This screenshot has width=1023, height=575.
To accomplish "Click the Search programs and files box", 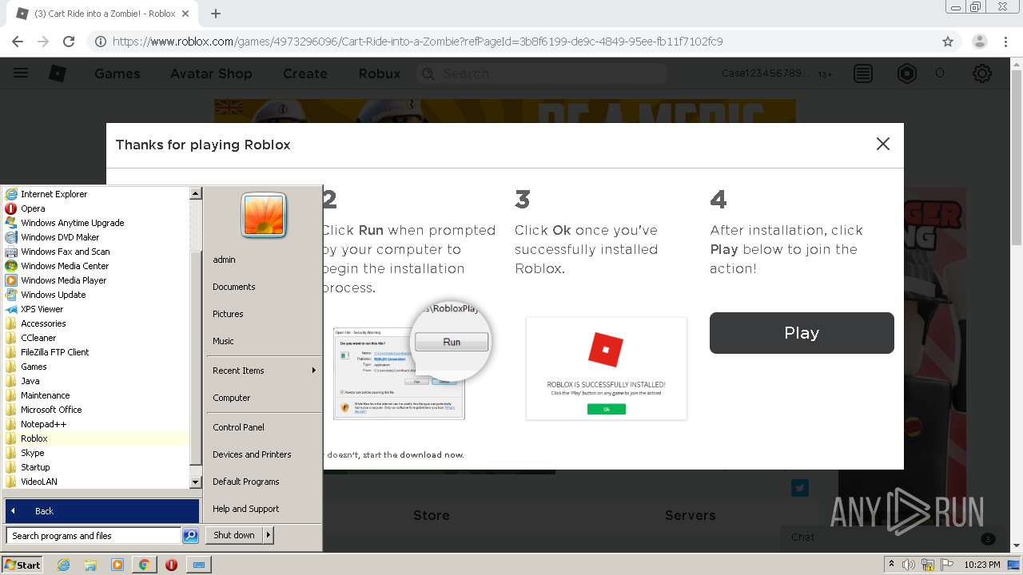I will coord(94,536).
